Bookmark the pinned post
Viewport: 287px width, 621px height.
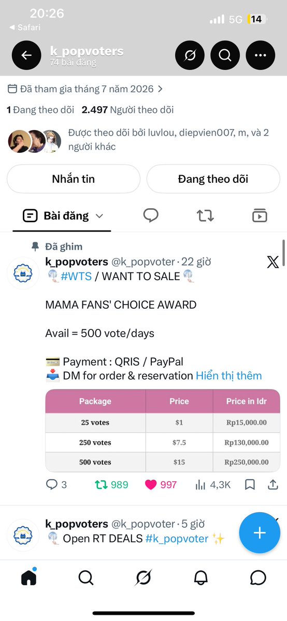250,484
